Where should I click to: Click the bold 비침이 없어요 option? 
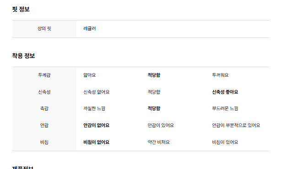coord(97,142)
